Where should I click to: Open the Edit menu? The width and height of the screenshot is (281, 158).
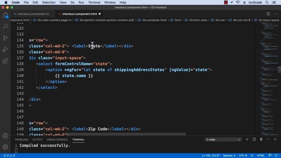35,2
